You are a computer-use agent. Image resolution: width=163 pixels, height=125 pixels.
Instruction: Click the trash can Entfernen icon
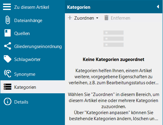106,18
